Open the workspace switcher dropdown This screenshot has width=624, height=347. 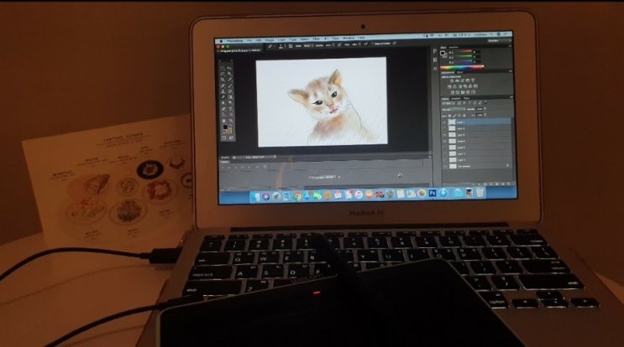click(499, 41)
